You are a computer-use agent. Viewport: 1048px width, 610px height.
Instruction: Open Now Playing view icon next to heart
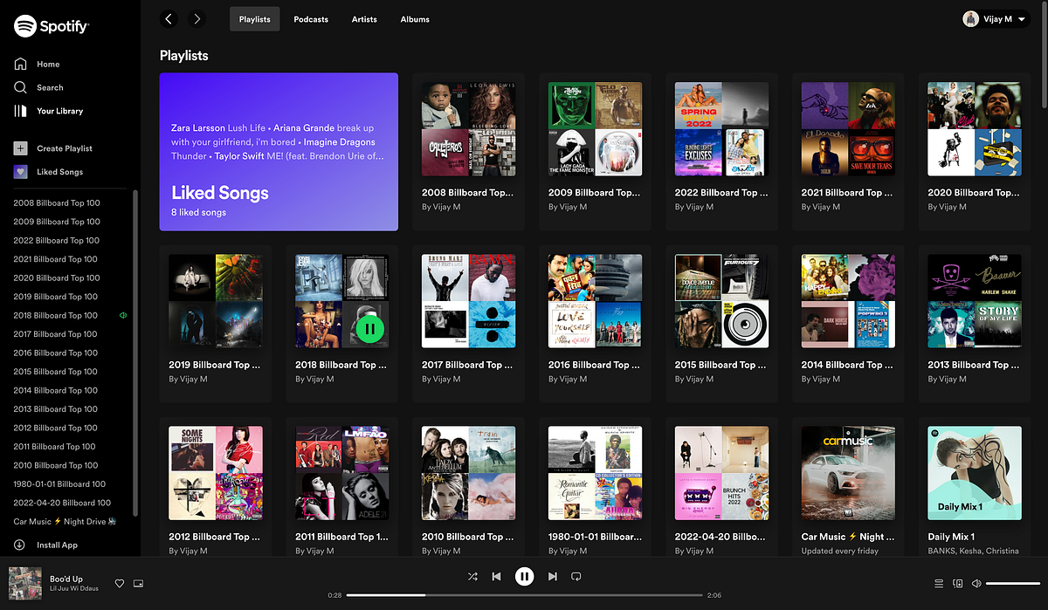(x=138, y=583)
